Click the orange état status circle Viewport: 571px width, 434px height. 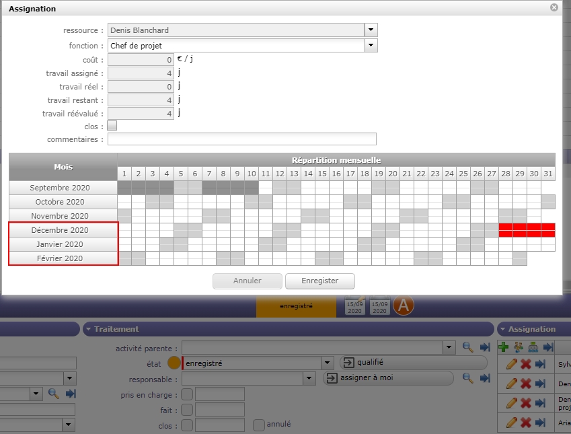tap(174, 363)
